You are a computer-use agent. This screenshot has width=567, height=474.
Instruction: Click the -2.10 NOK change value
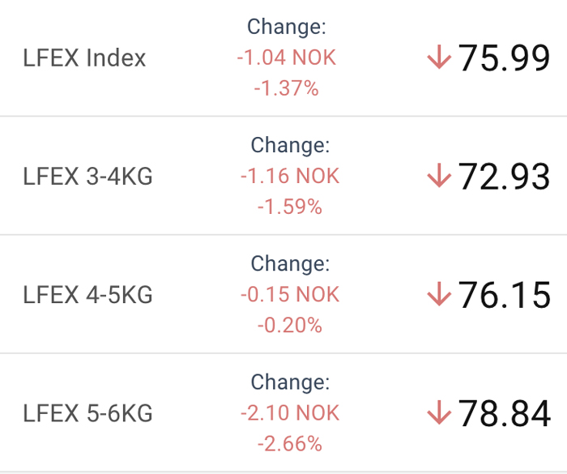[x=290, y=412]
